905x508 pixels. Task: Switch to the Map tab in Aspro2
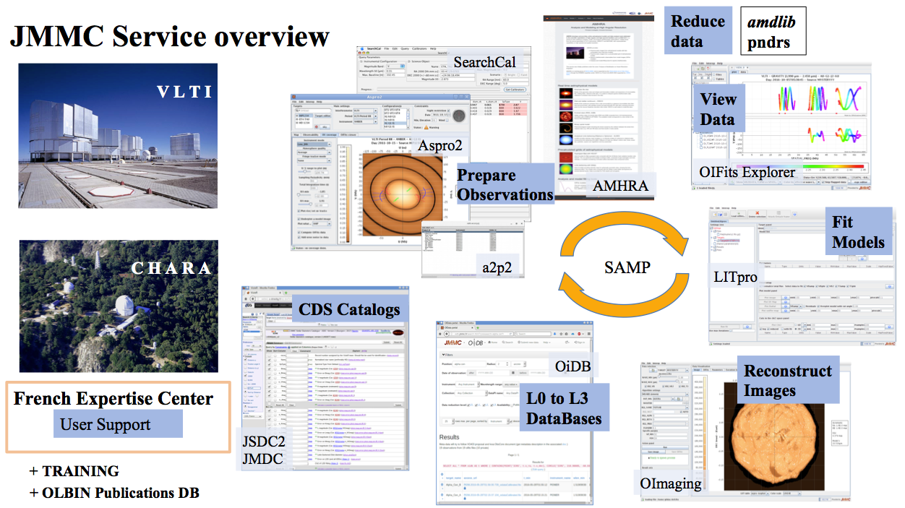[x=296, y=134]
